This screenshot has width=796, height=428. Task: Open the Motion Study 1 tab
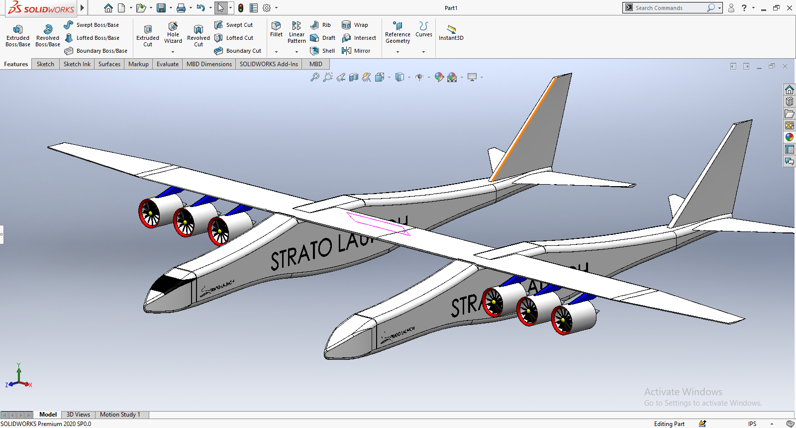coord(120,415)
